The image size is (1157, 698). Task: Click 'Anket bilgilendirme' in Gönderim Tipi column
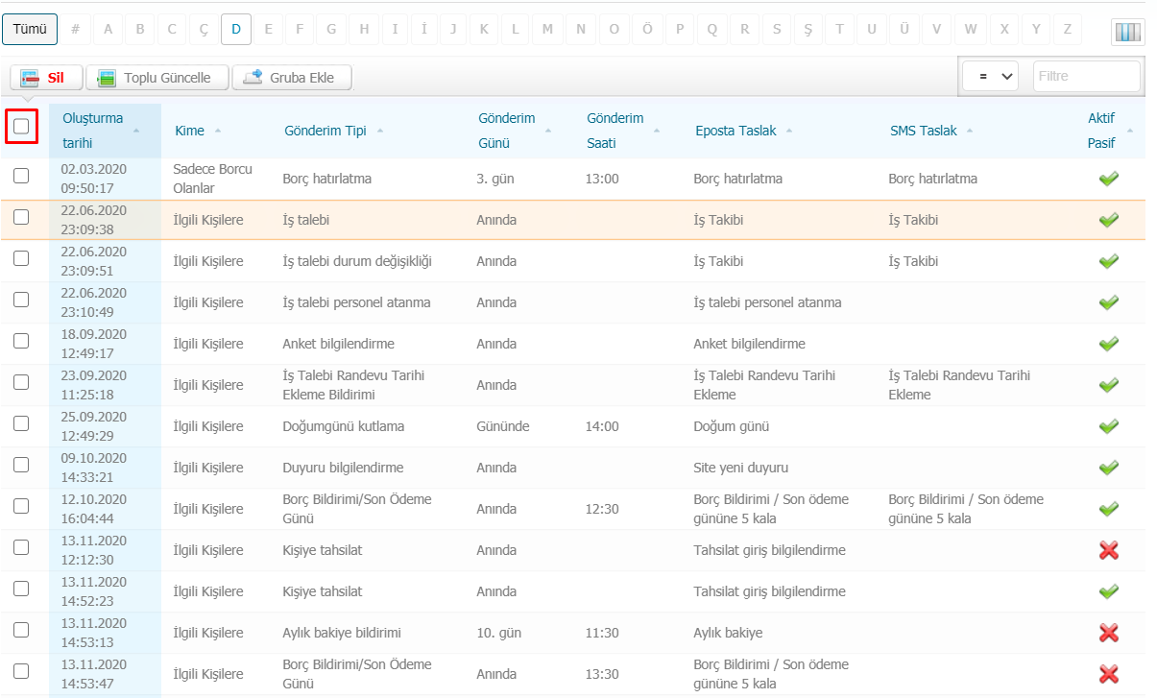tap(339, 344)
